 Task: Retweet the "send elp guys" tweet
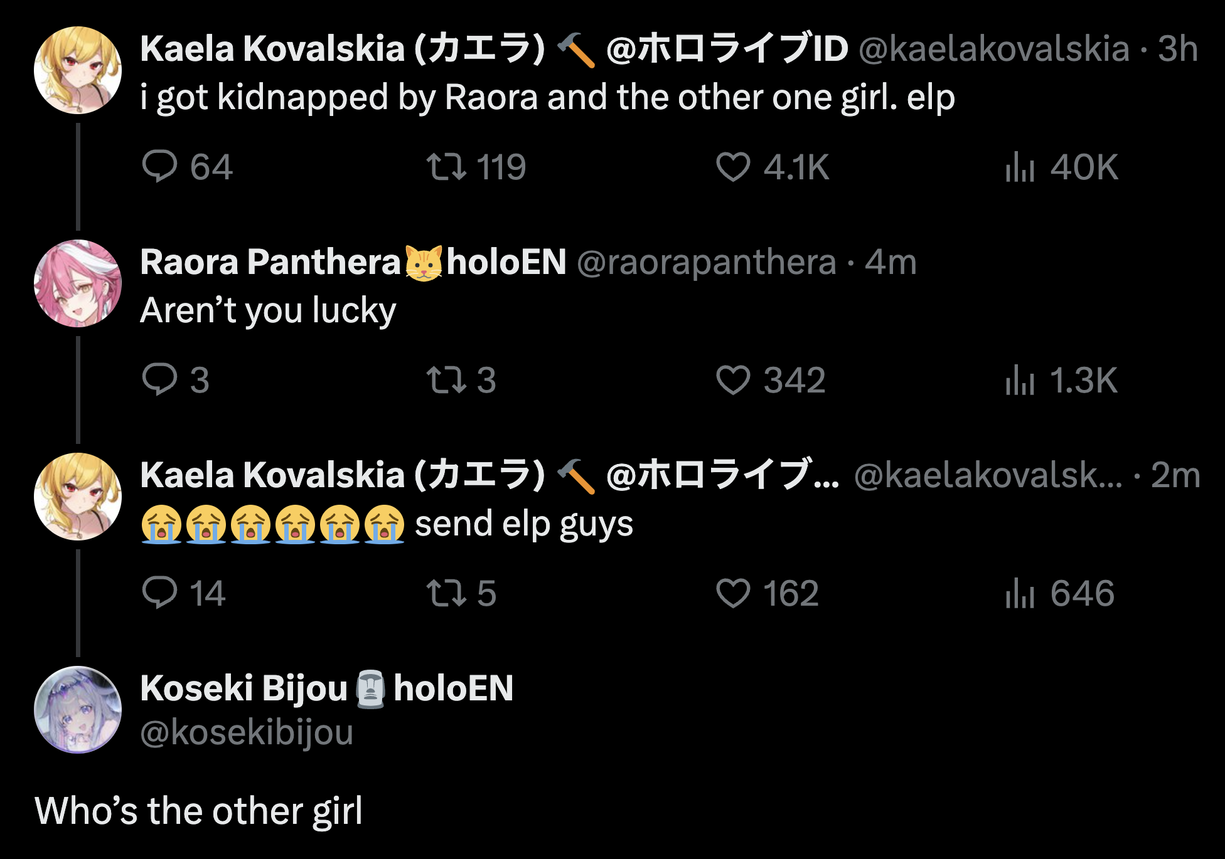point(446,593)
